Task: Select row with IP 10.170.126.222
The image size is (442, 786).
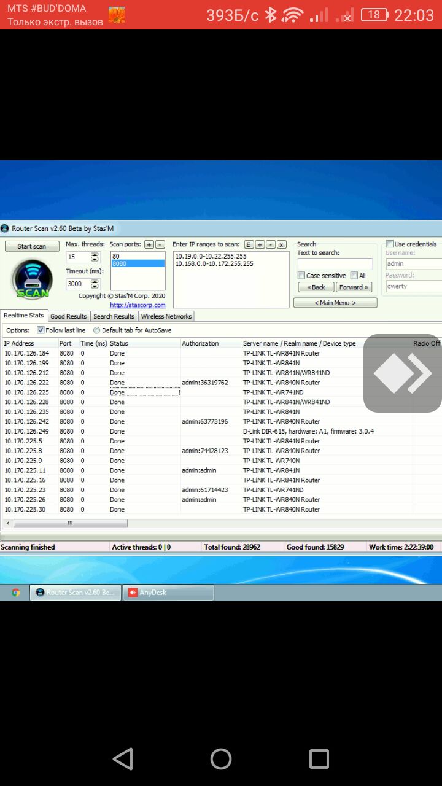Action: (x=221, y=383)
